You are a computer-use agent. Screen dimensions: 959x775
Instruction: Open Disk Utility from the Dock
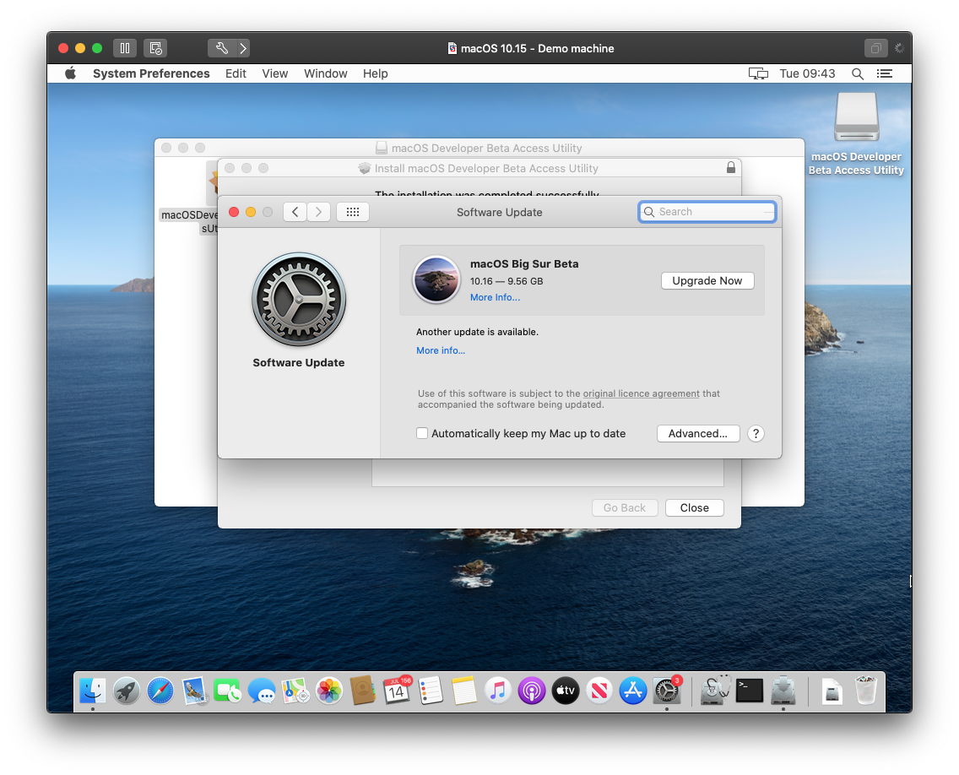[715, 691]
